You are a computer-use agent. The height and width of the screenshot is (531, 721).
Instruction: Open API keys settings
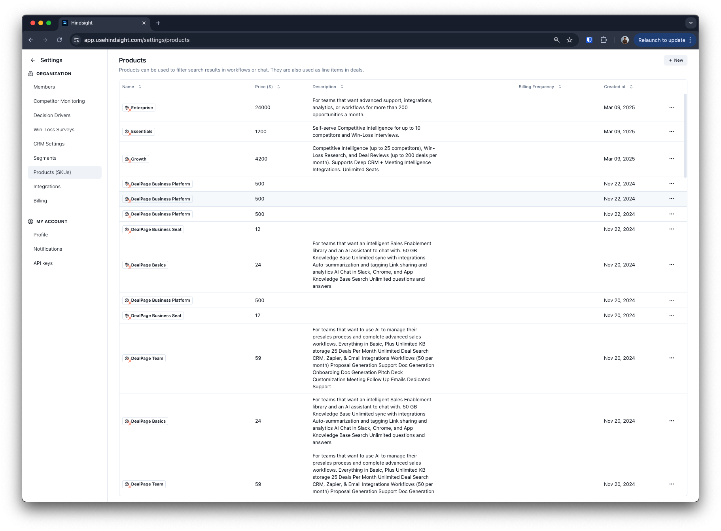[x=64, y=263]
